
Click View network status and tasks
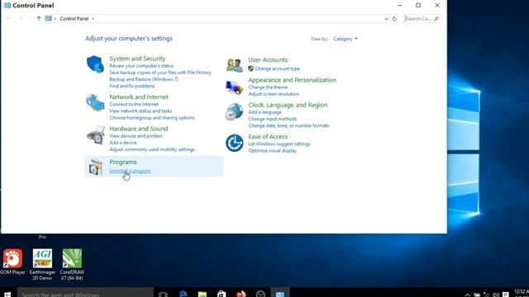(141, 111)
